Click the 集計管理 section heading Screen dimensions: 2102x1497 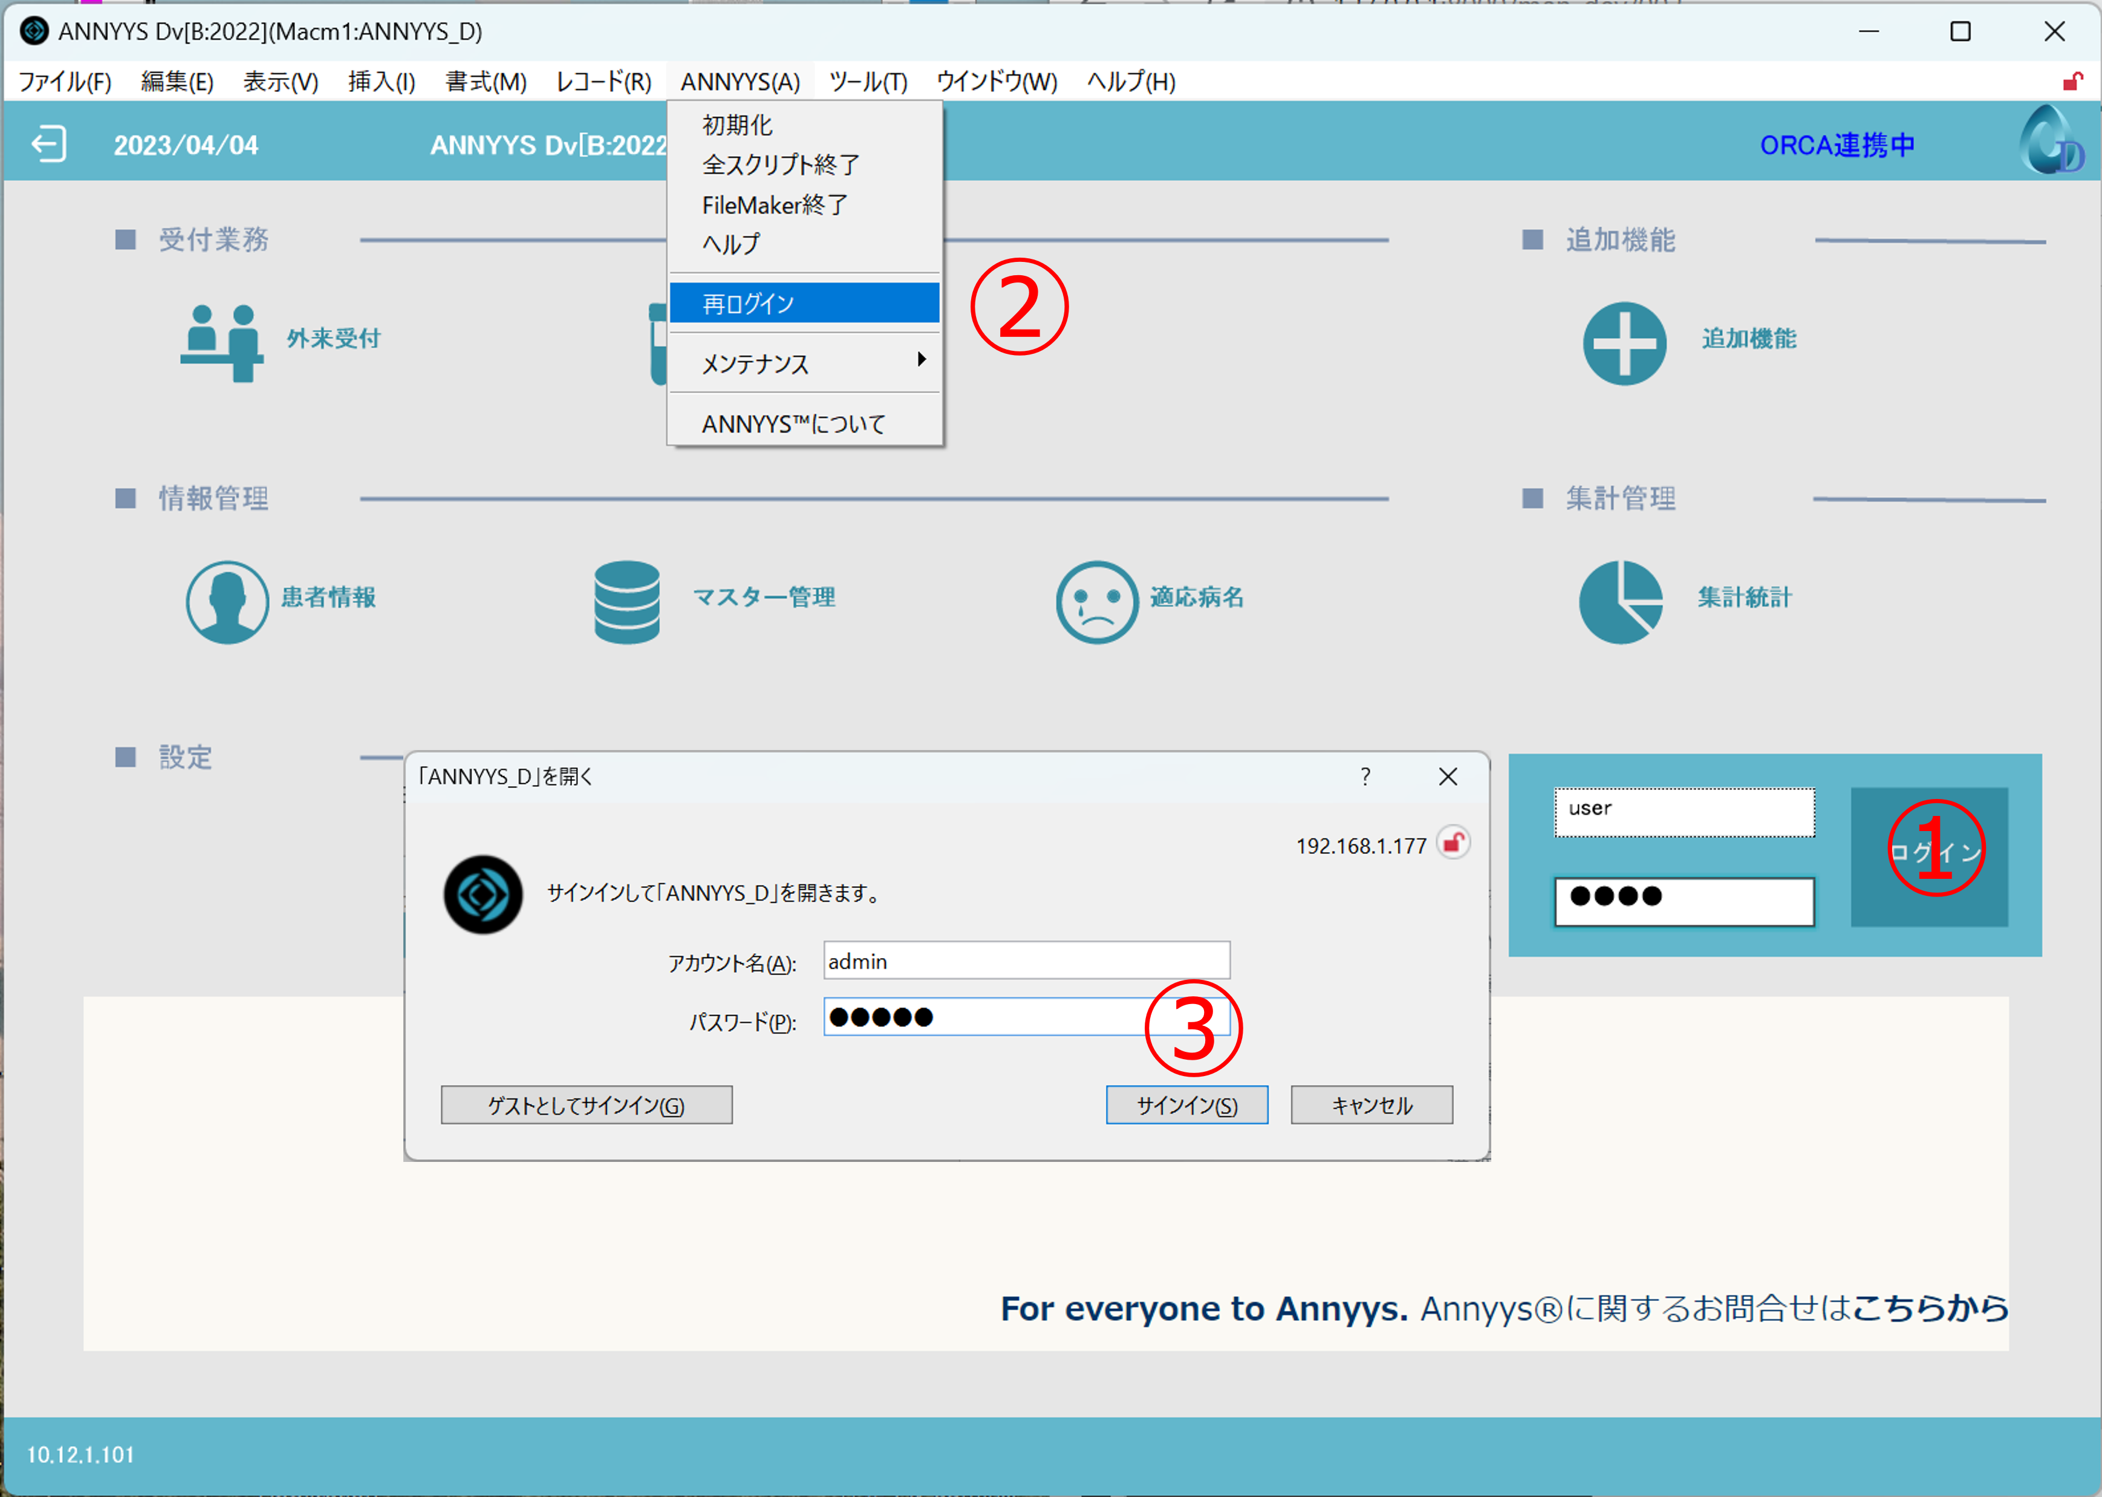coord(1620,498)
